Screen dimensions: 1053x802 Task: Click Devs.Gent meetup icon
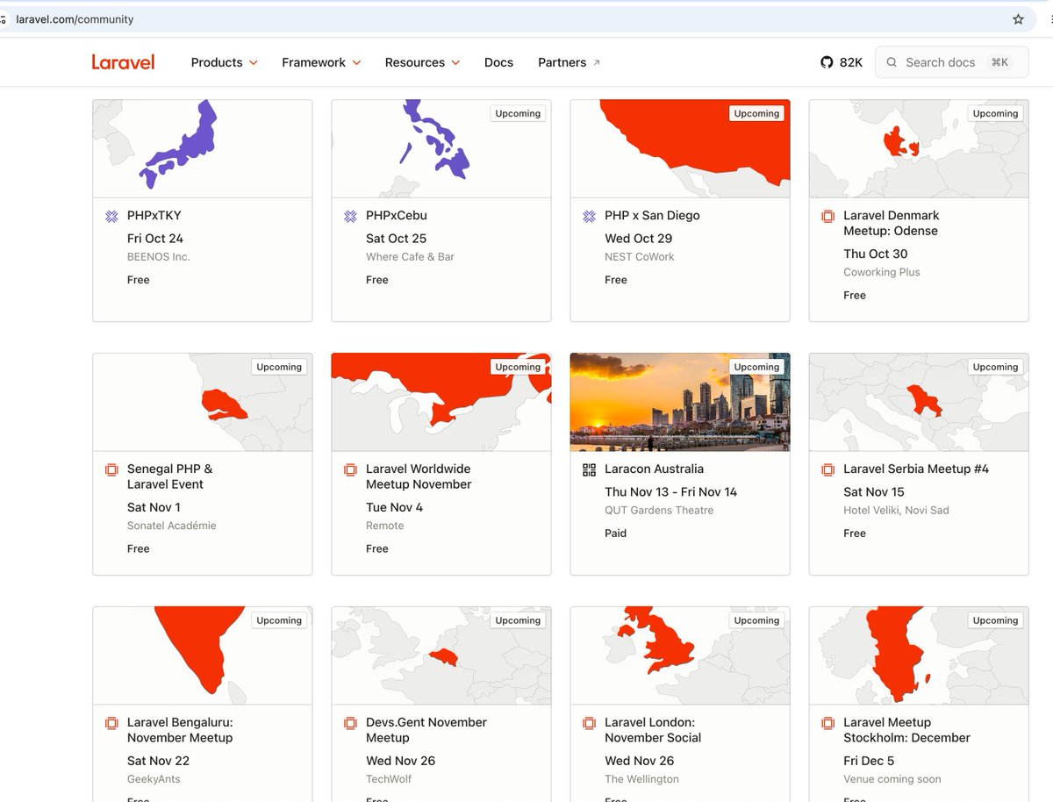(x=350, y=723)
